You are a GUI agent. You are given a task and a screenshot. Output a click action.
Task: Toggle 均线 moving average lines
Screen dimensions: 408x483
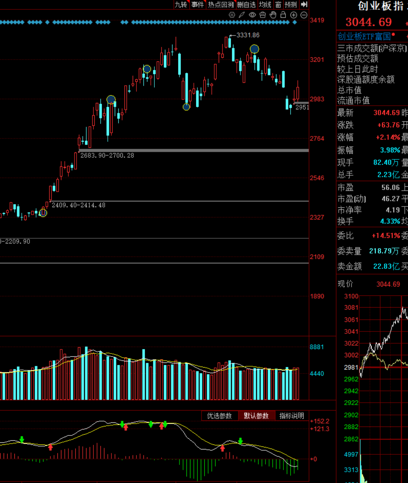coord(265,5)
